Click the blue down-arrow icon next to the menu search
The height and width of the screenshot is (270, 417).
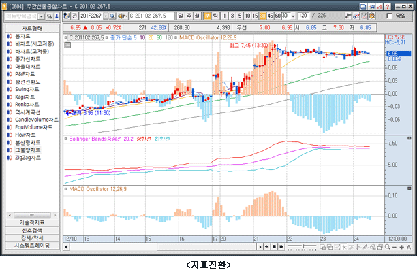(x=57, y=16)
